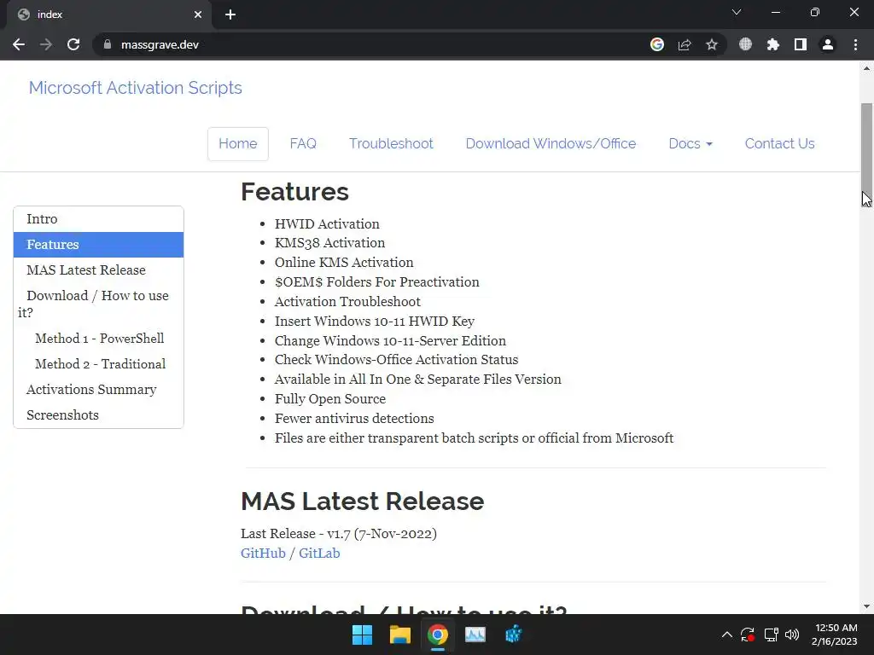Bookmark this tab with star icon

[x=712, y=44]
